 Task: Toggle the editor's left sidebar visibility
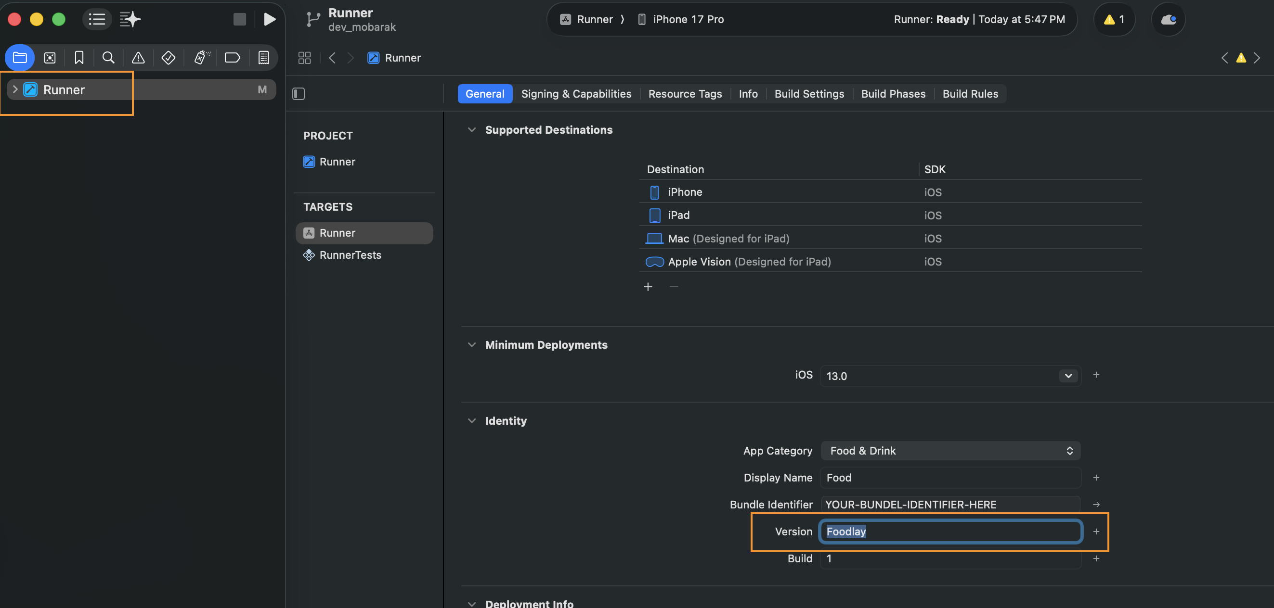298,93
